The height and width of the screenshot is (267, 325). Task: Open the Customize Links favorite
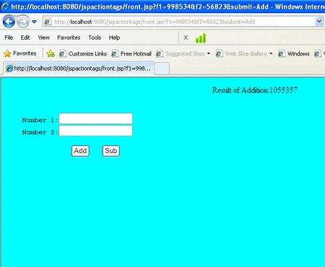(87, 53)
